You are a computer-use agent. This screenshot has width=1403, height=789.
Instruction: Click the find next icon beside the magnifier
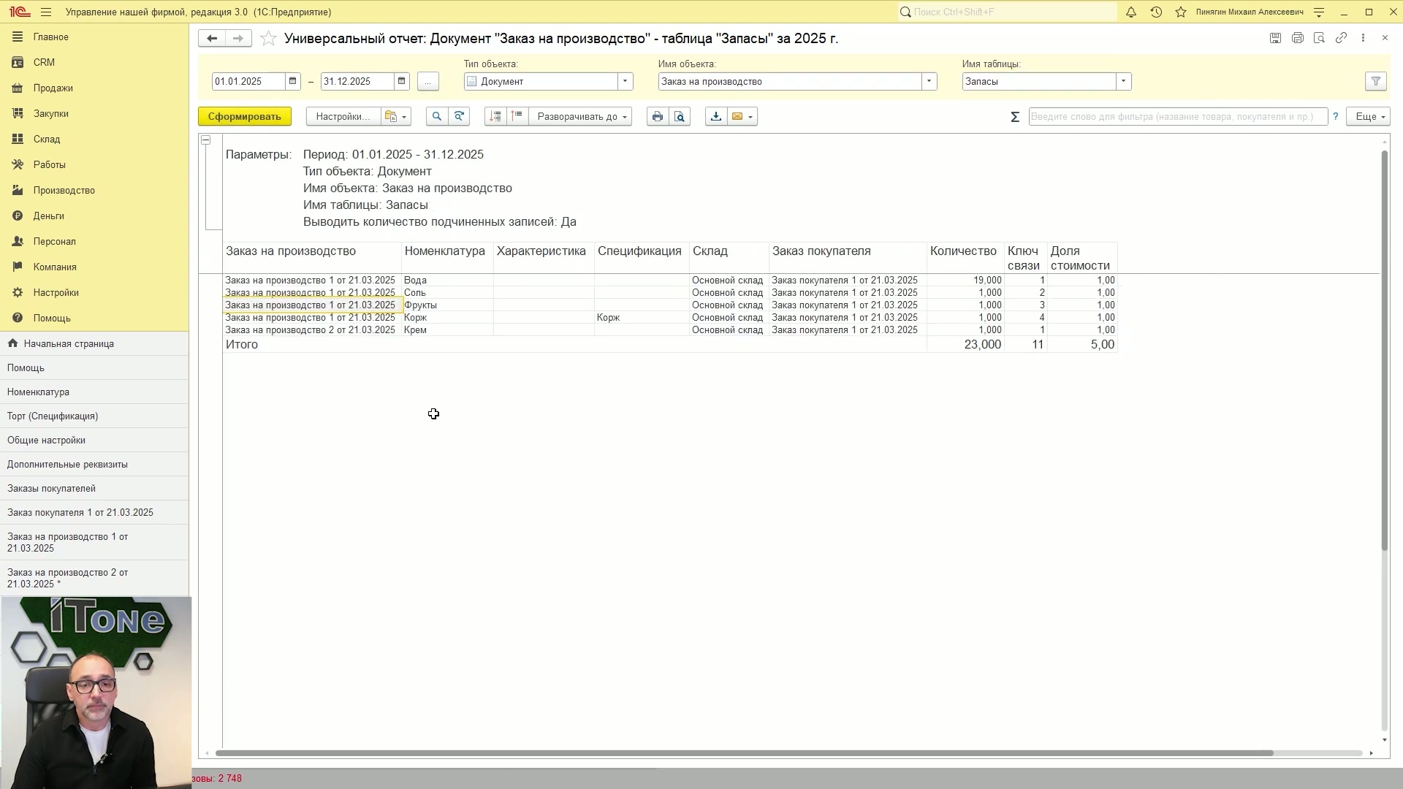459,117
